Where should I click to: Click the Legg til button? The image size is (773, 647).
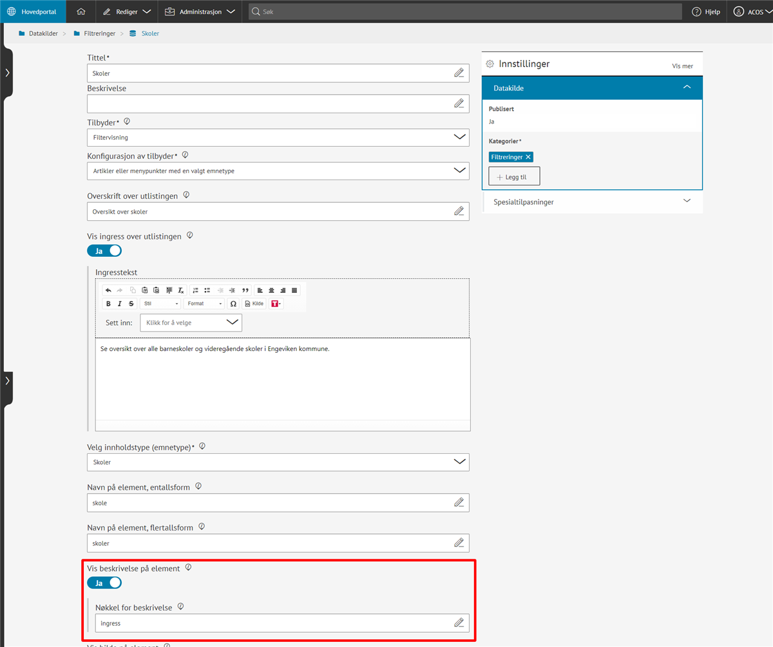514,176
